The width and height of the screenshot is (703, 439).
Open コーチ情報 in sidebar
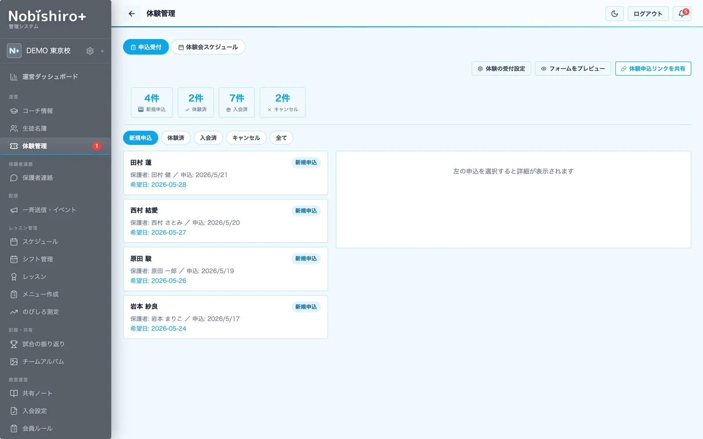55,111
